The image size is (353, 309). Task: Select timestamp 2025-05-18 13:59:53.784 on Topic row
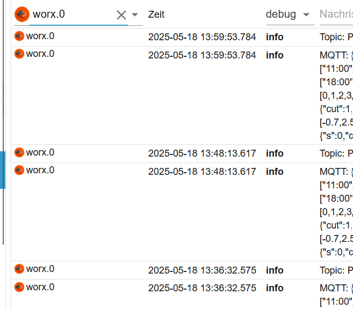[202, 37]
